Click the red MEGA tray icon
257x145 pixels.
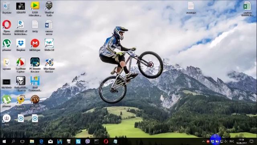click(x=208, y=141)
